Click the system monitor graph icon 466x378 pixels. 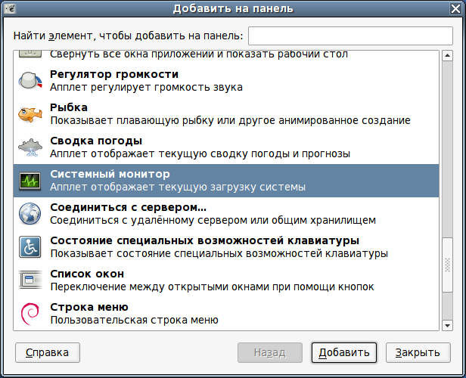point(30,181)
